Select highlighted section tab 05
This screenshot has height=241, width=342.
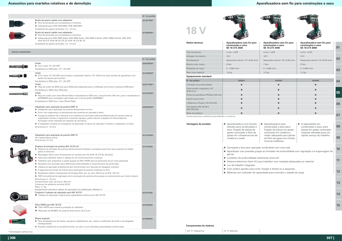click(x=338, y=93)
